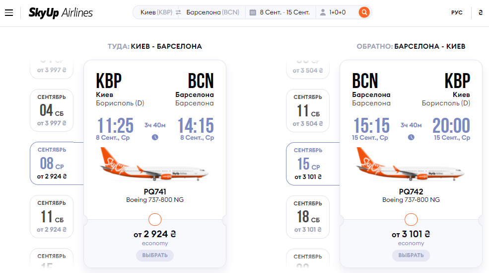
Task: Click the Киев (KBP) origin field
Action: pos(156,12)
